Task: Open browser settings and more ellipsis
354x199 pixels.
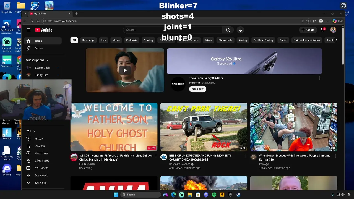Action: pos(327,21)
